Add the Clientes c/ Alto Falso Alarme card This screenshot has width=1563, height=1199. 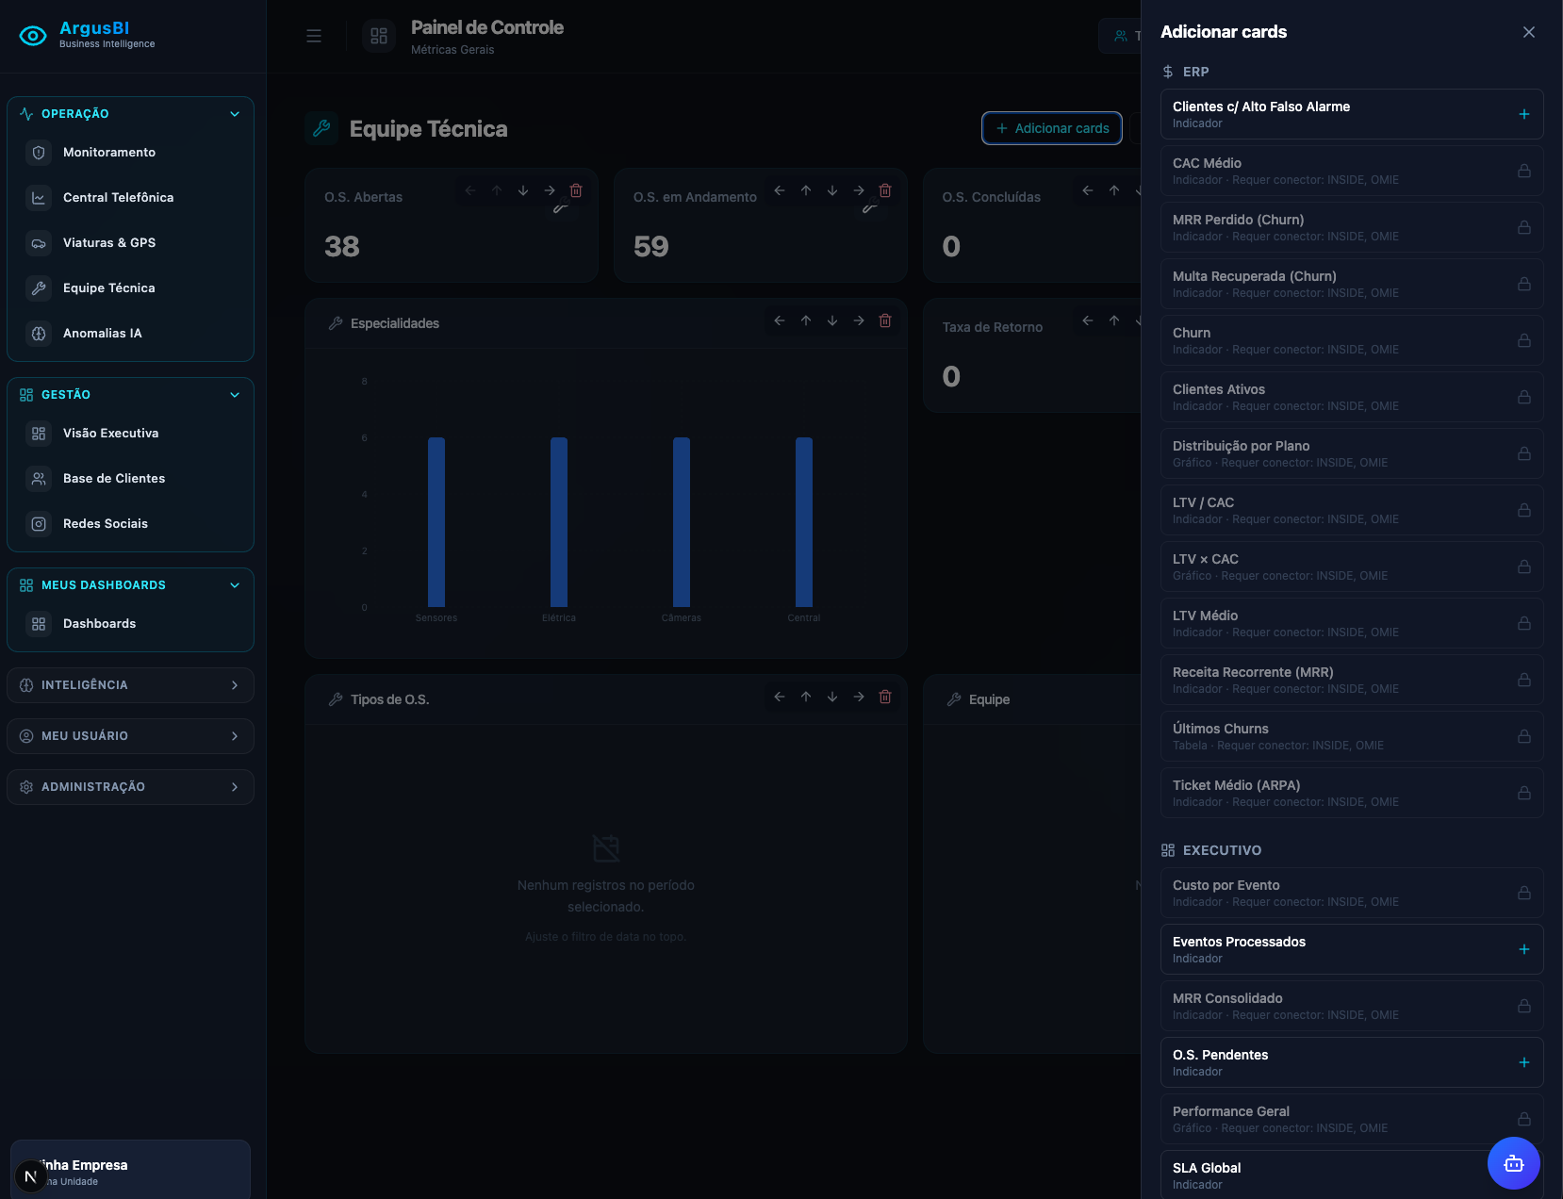(1524, 114)
